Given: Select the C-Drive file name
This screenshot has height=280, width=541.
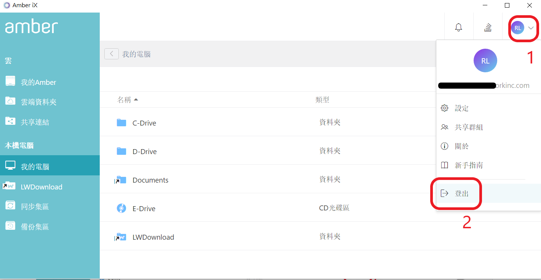Looking at the screenshot, I should [144, 123].
